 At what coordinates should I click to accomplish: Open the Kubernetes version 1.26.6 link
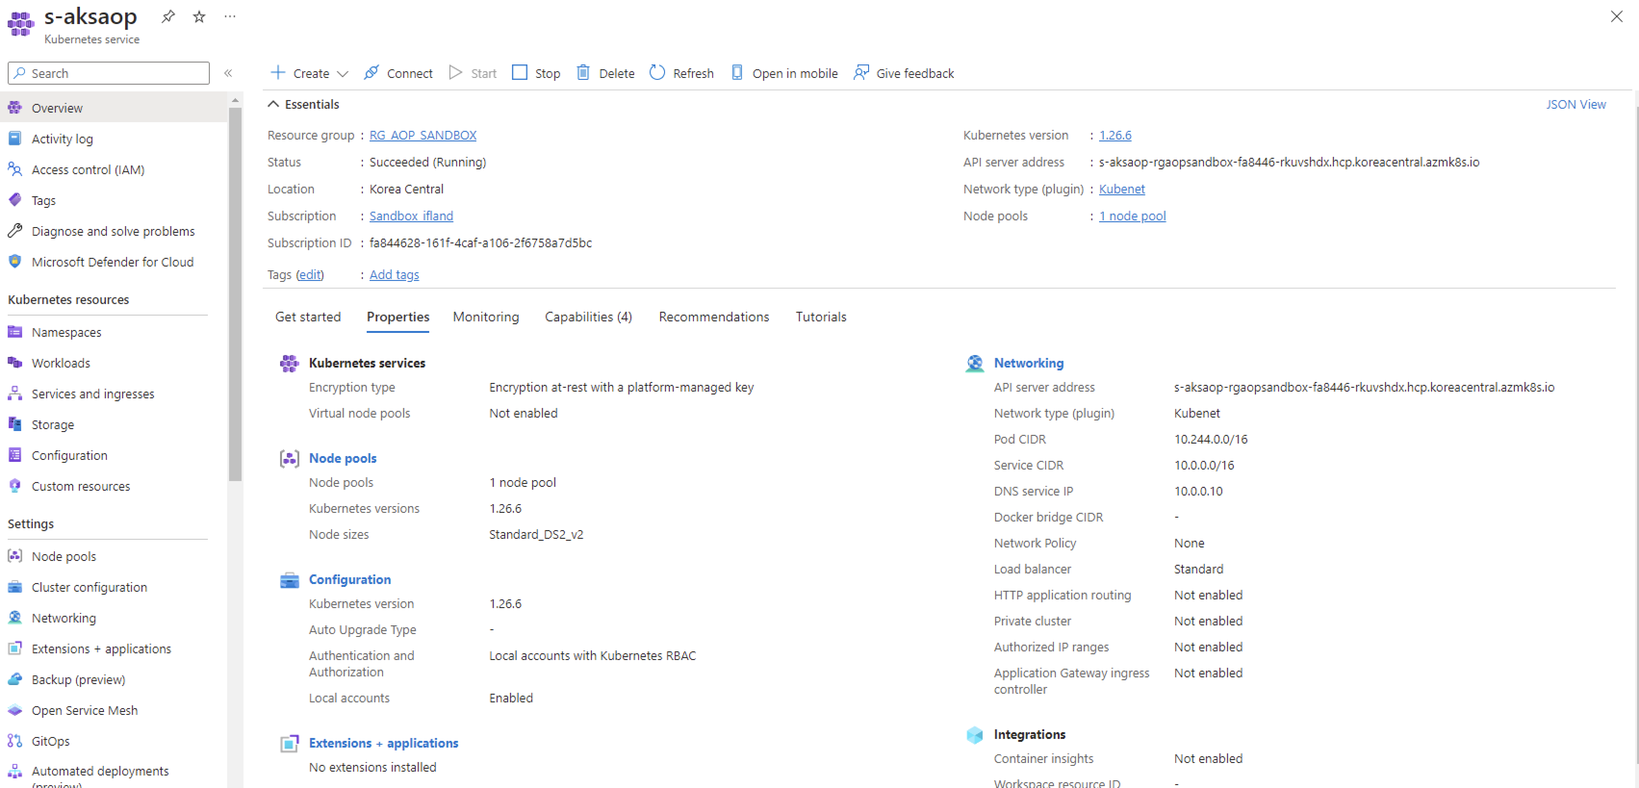point(1115,135)
